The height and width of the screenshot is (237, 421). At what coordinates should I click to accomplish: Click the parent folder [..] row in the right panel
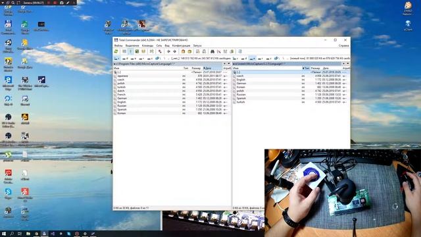pyautogui.click(x=291, y=72)
